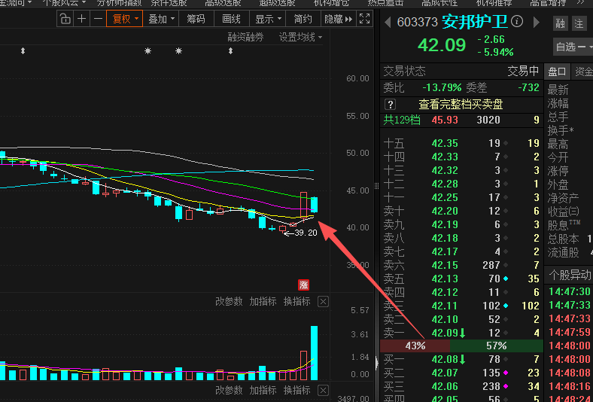The height and width of the screenshot is (402, 593).
Task: Toggle the chart lock icon
Action: pos(65,19)
